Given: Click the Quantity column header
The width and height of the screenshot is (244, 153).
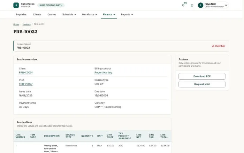Looking at the screenshot, I should point(87,136).
